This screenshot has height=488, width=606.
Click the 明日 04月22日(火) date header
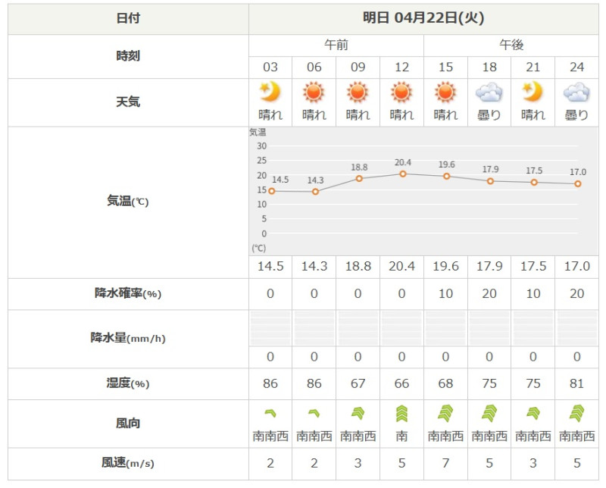pos(423,18)
